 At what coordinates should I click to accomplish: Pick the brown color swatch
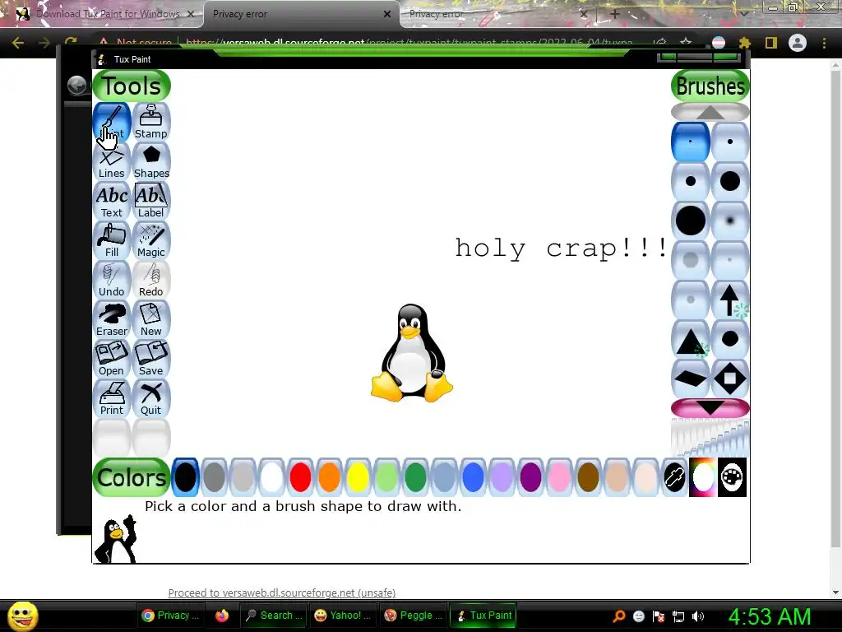point(588,477)
